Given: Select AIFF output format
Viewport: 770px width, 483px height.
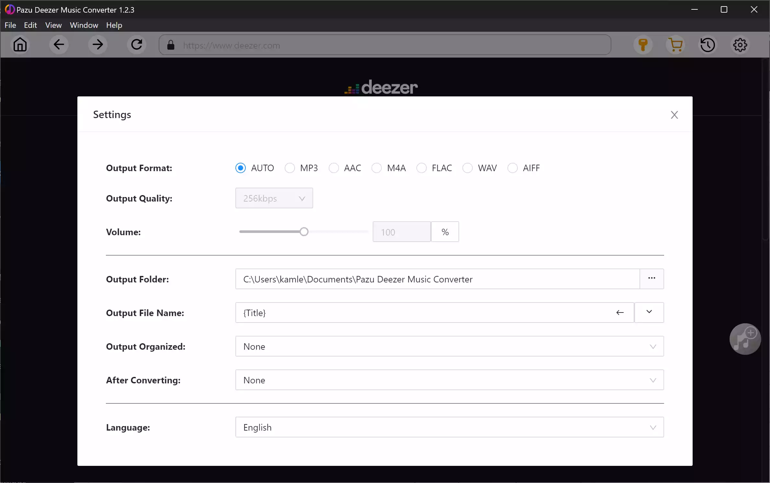Looking at the screenshot, I should coord(513,168).
